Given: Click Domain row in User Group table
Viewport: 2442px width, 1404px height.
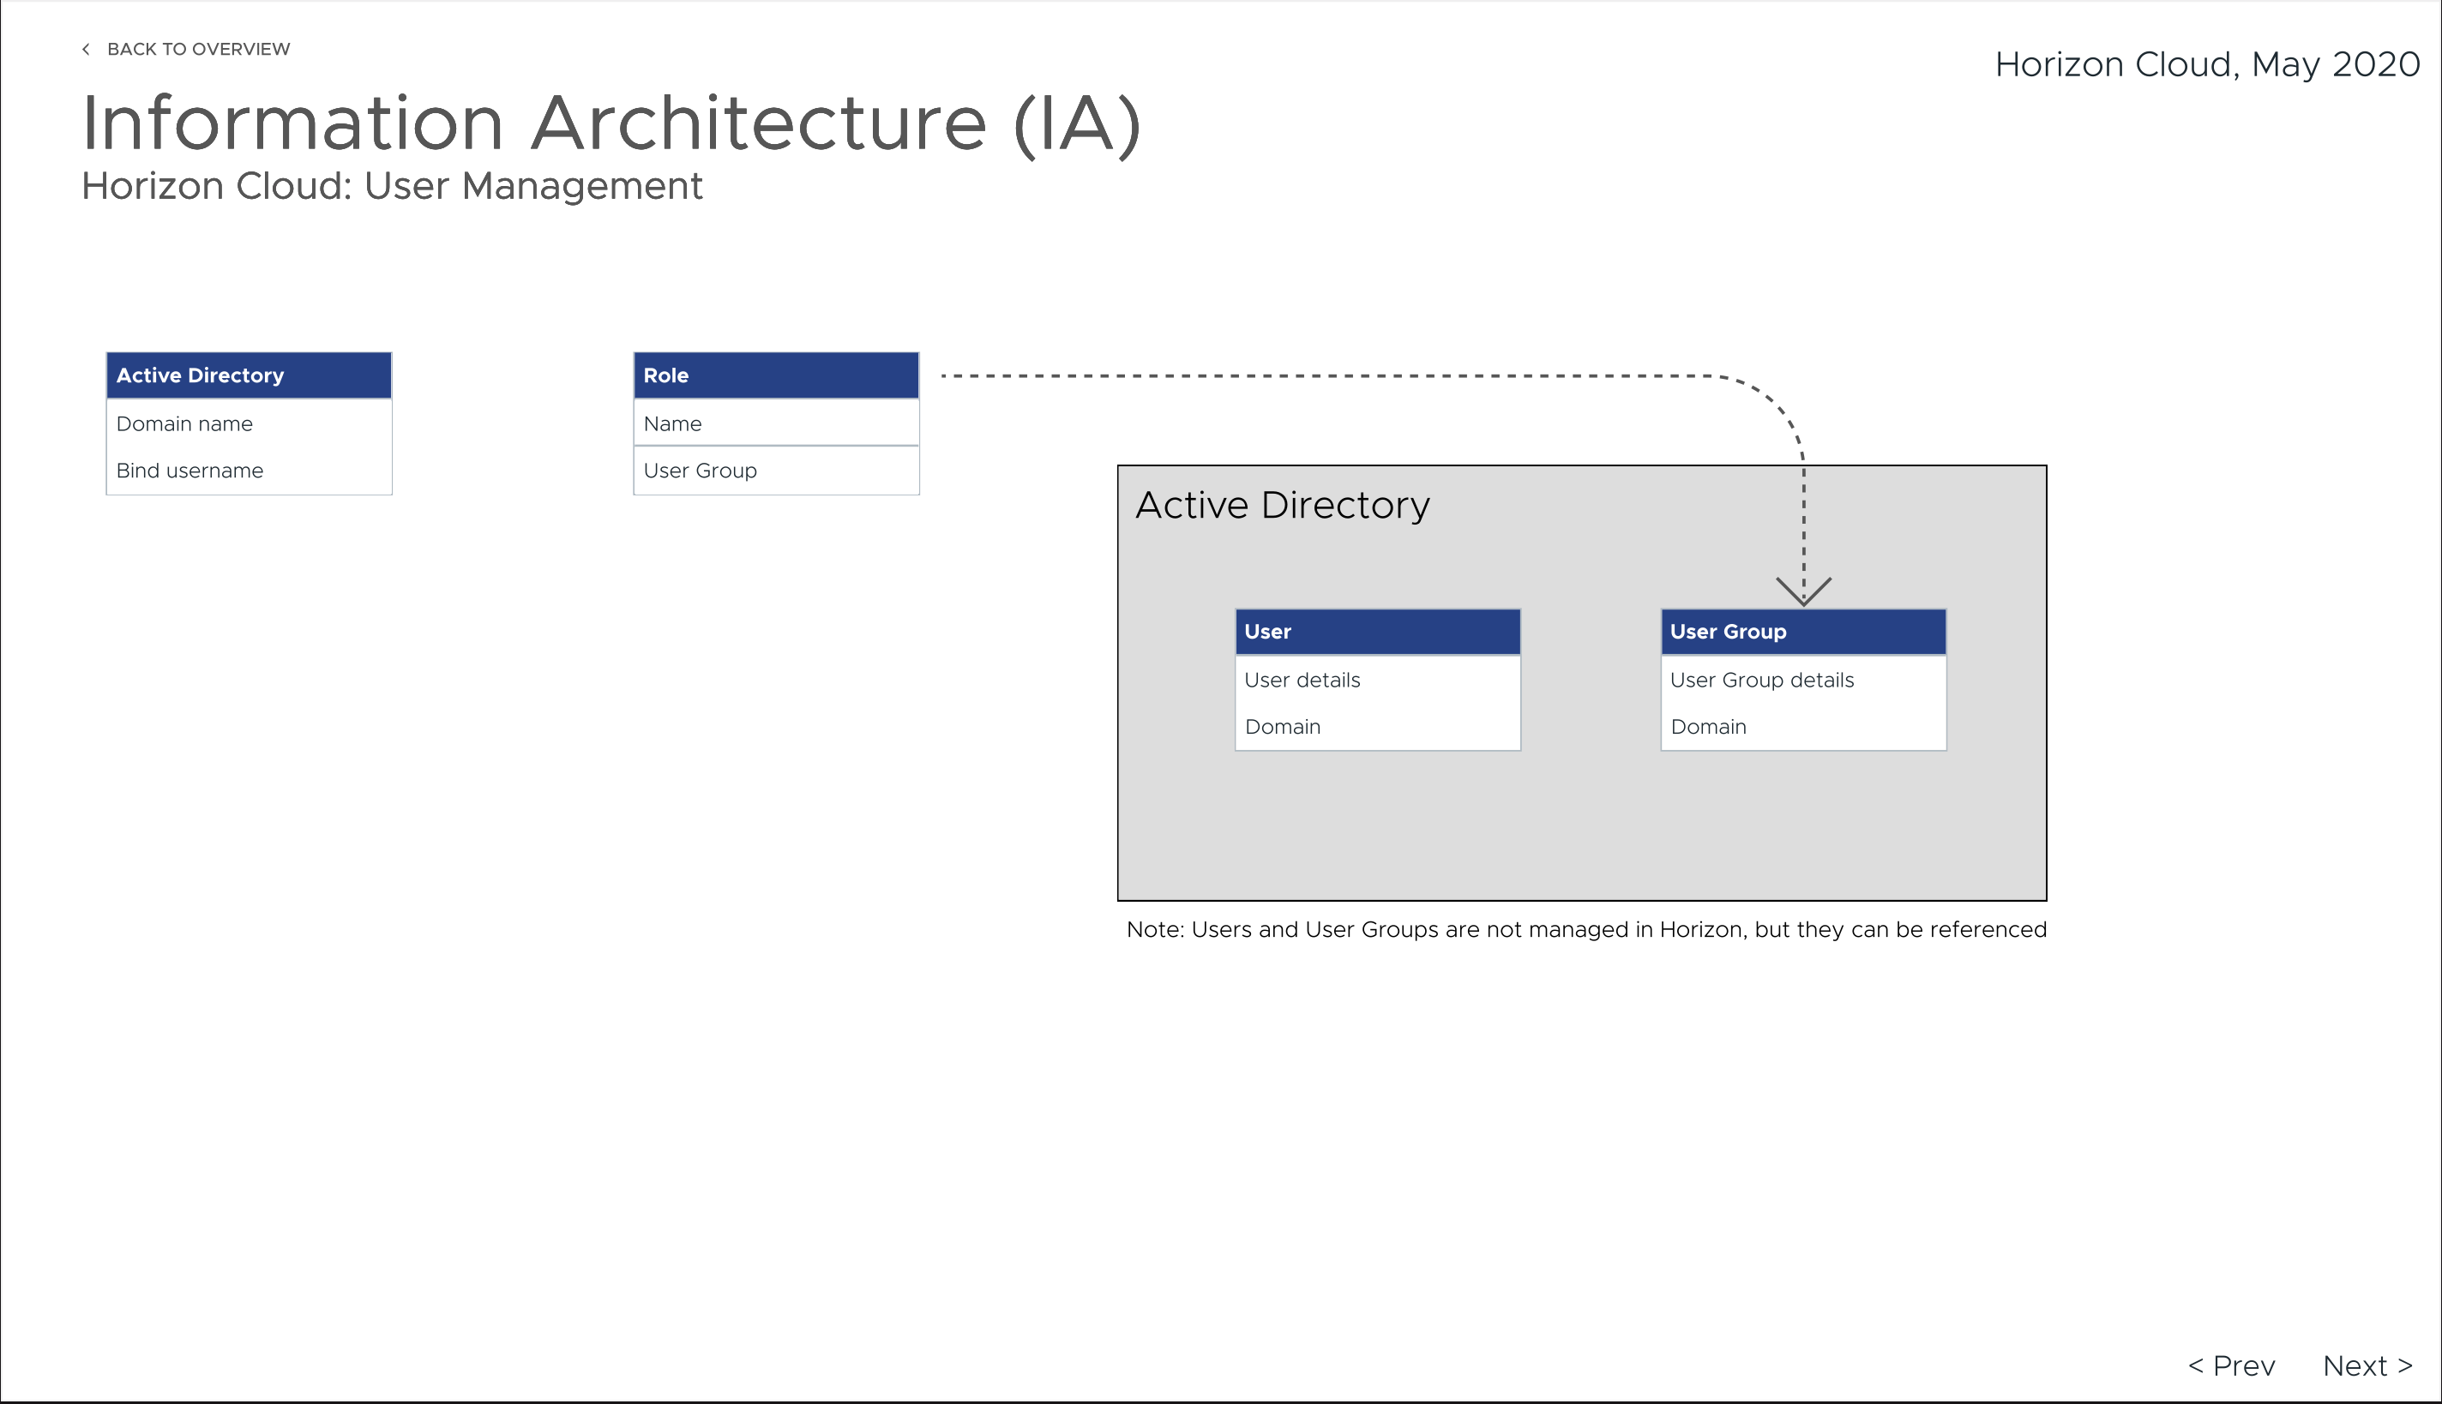Looking at the screenshot, I should pyautogui.click(x=1802, y=727).
